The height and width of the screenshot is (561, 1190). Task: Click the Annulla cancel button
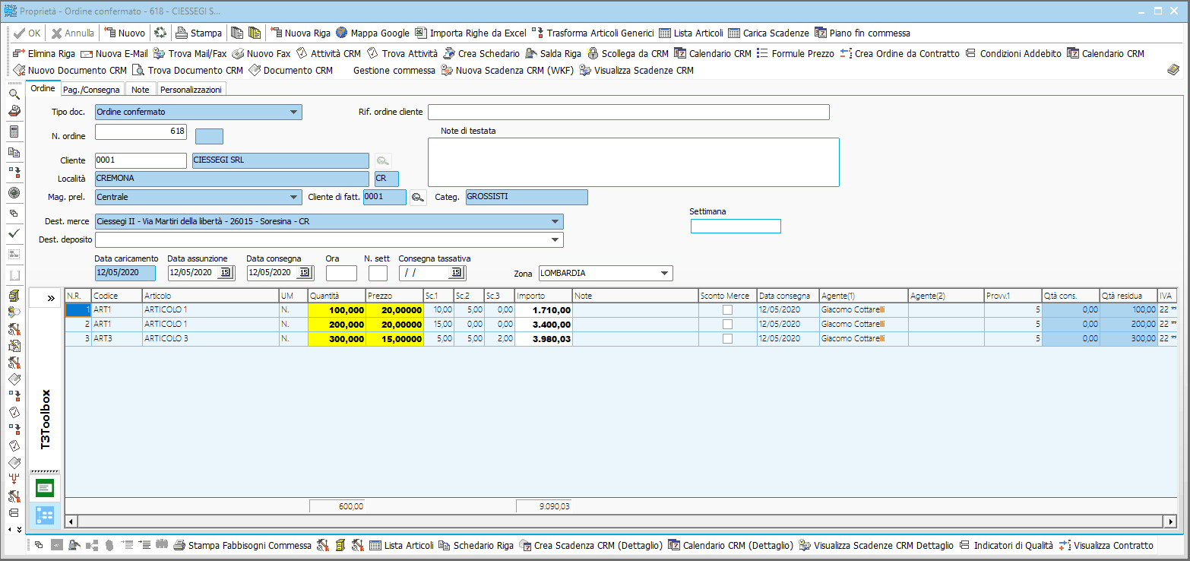pyautogui.click(x=73, y=33)
